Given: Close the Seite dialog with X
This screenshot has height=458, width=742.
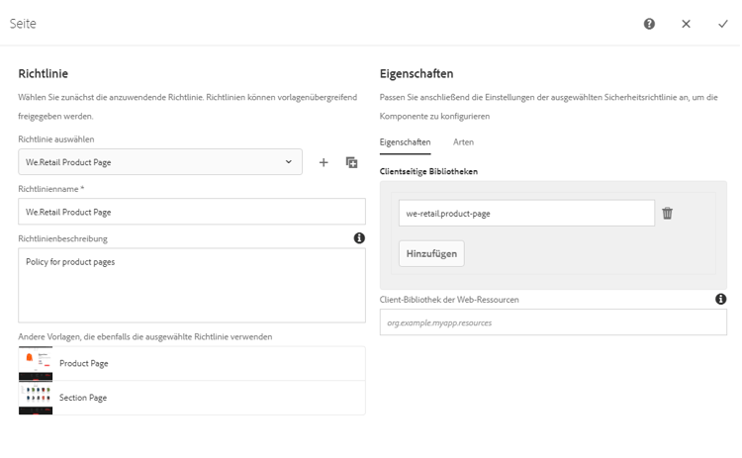Looking at the screenshot, I should coord(686,24).
